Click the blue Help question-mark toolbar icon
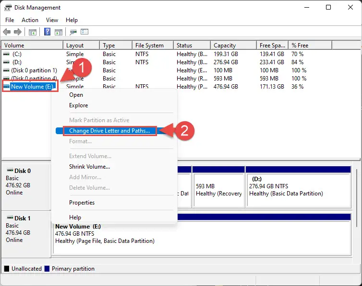The height and width of the screenshot is (286, 362). click(48, 32)
